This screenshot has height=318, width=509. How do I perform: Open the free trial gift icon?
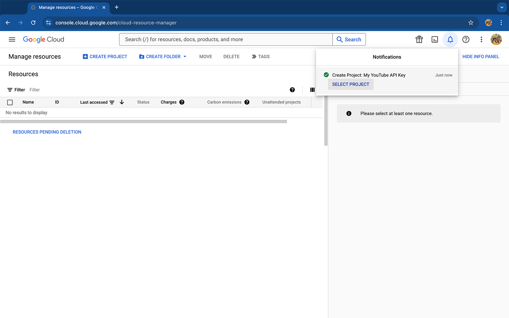click(419, 39)
